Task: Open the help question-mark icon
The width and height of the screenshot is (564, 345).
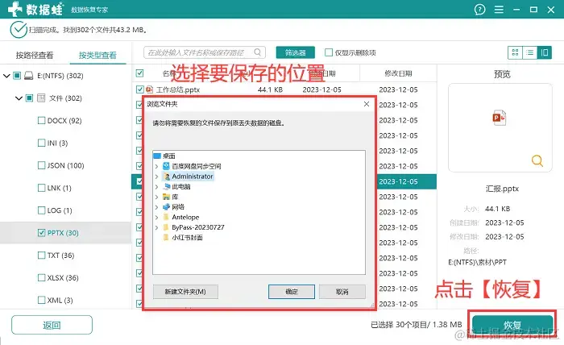Action: tap(479, 10)
